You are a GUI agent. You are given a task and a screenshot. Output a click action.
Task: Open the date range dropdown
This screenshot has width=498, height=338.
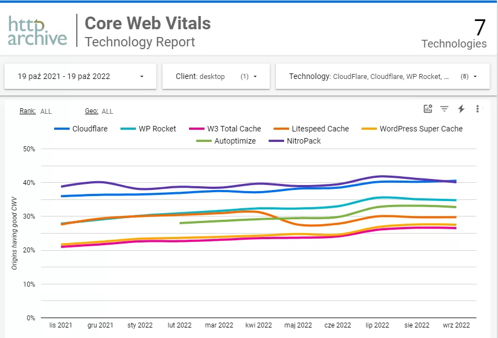point(80,76)
